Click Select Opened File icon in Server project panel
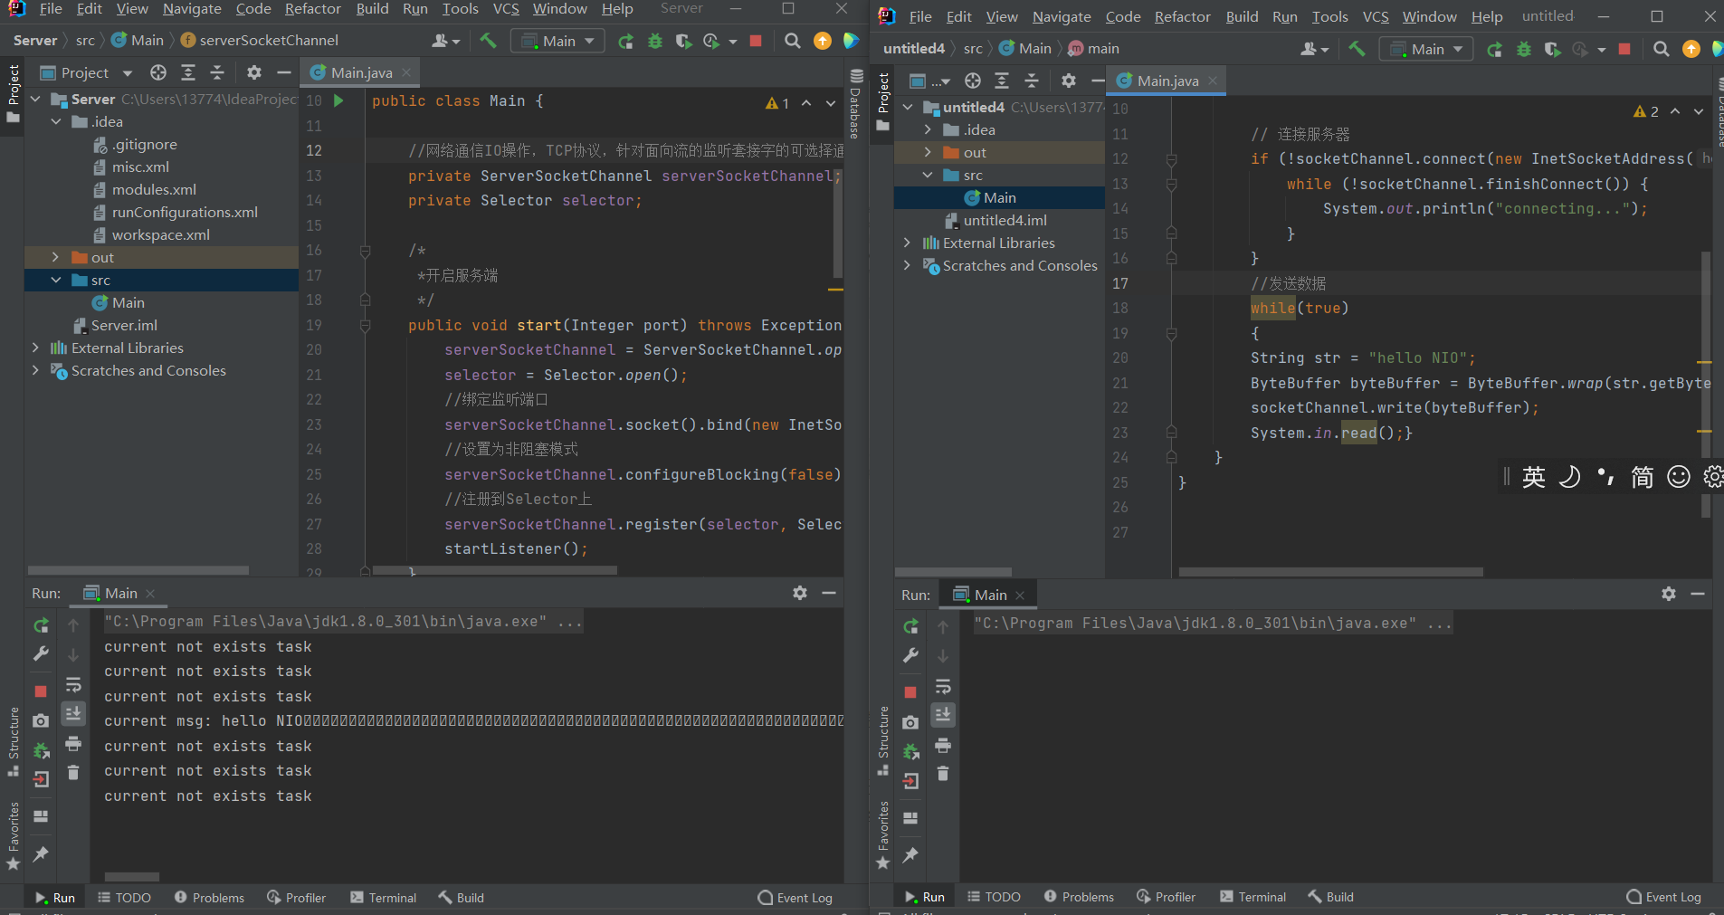 [x=158, y=72]
